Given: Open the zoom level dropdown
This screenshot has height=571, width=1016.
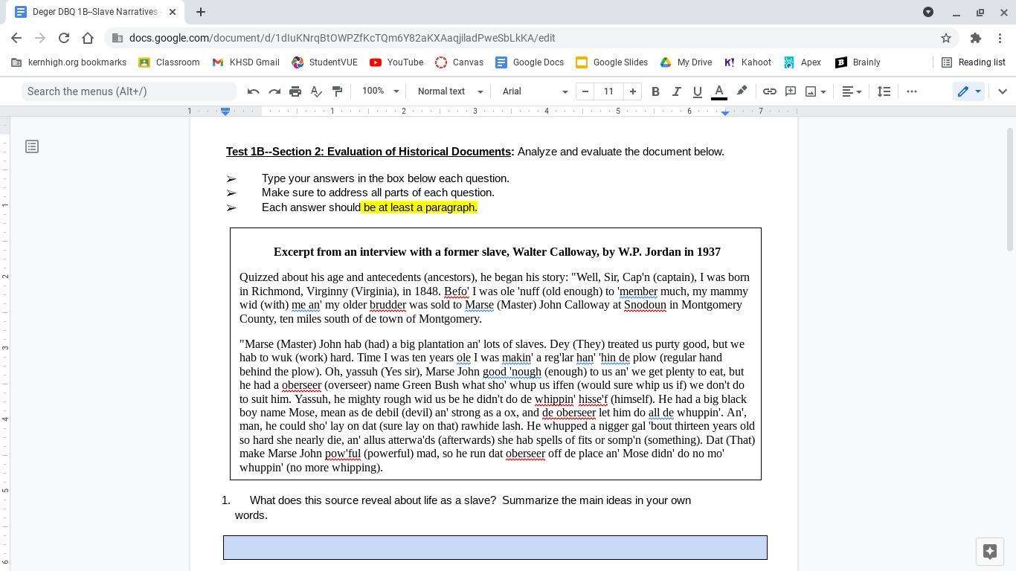Looking at the screenshot, I should [x=381, y=91].
